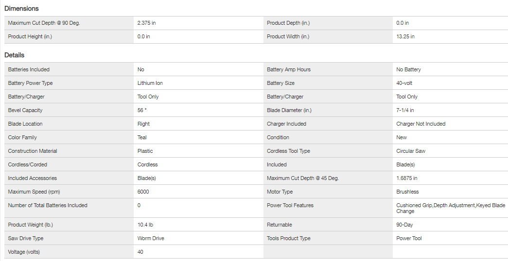Viewport: 508px width, 261px height.
Task: Select the Circular Saw tool type value
Action: [410, 151]
